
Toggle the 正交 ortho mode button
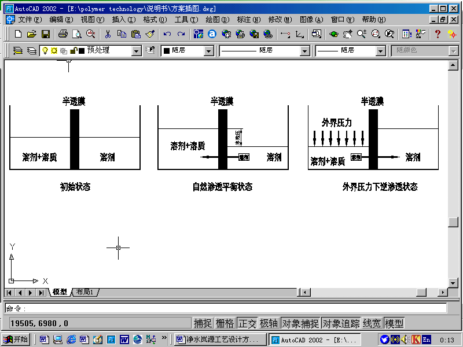247,323
